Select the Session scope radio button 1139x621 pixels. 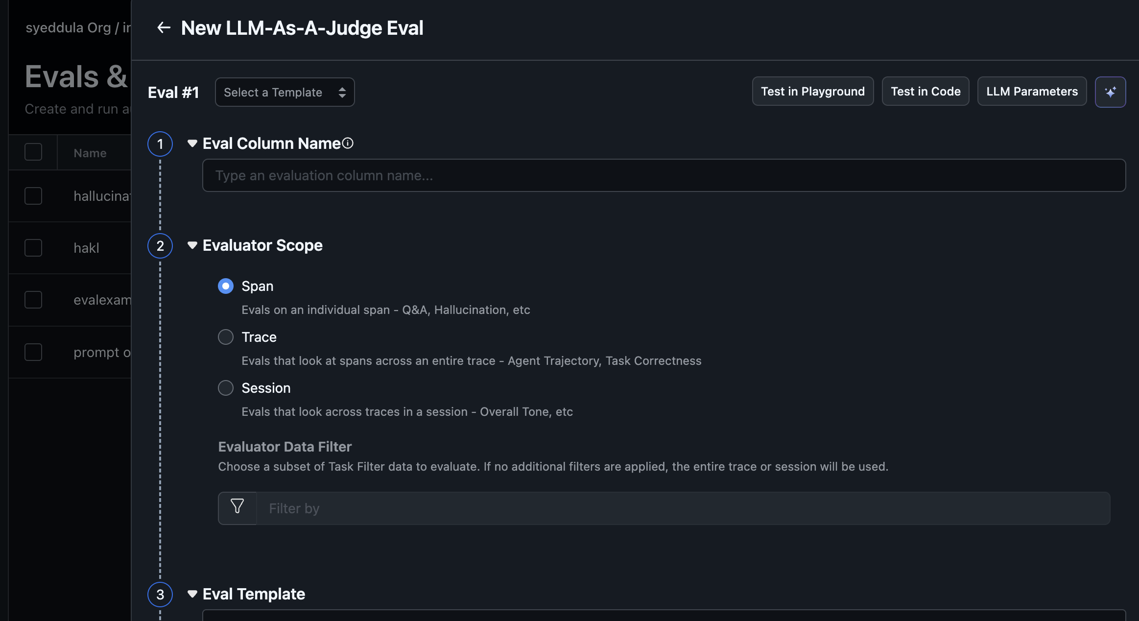226,388
